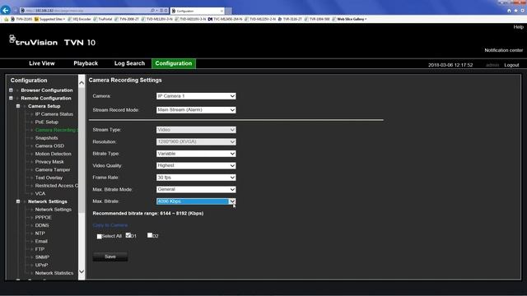Screen dimensions: 527x296
Task: Open Privacy Mask settings
Action: point(49,162)
